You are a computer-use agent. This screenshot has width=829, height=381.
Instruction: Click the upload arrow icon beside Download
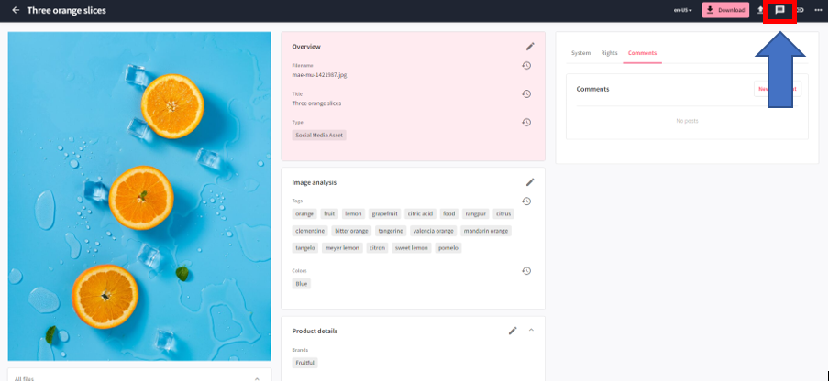759,10
